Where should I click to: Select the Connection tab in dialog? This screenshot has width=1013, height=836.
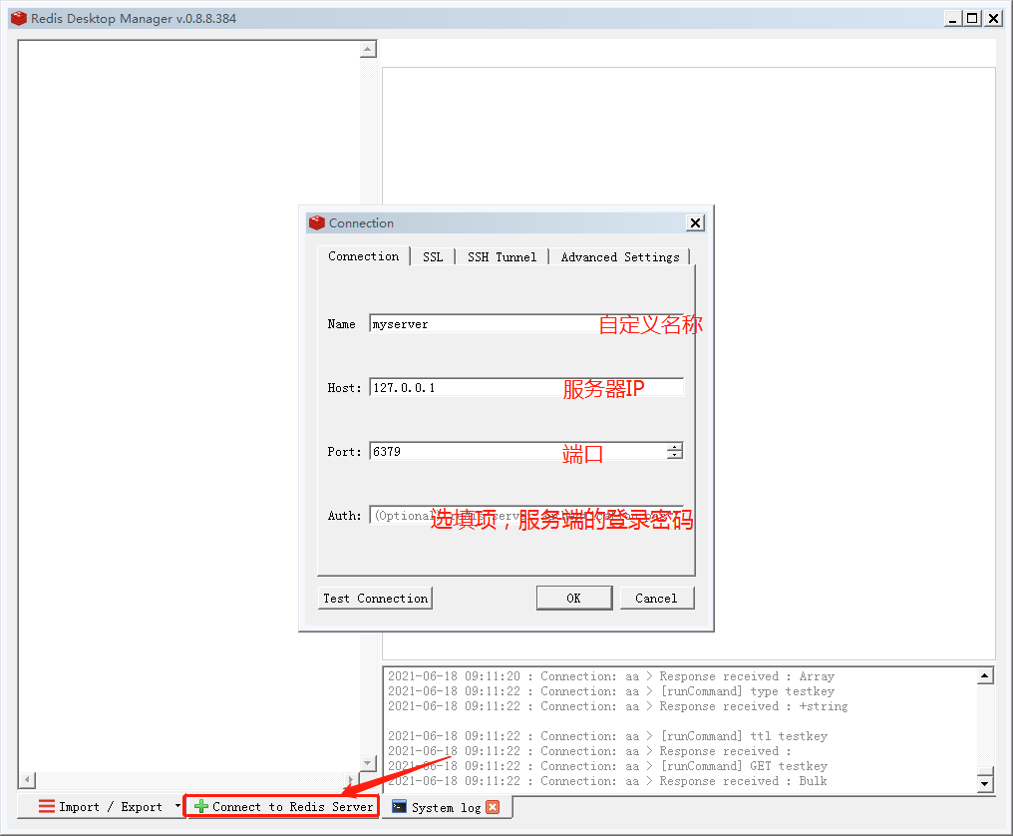tap(364, 256)
